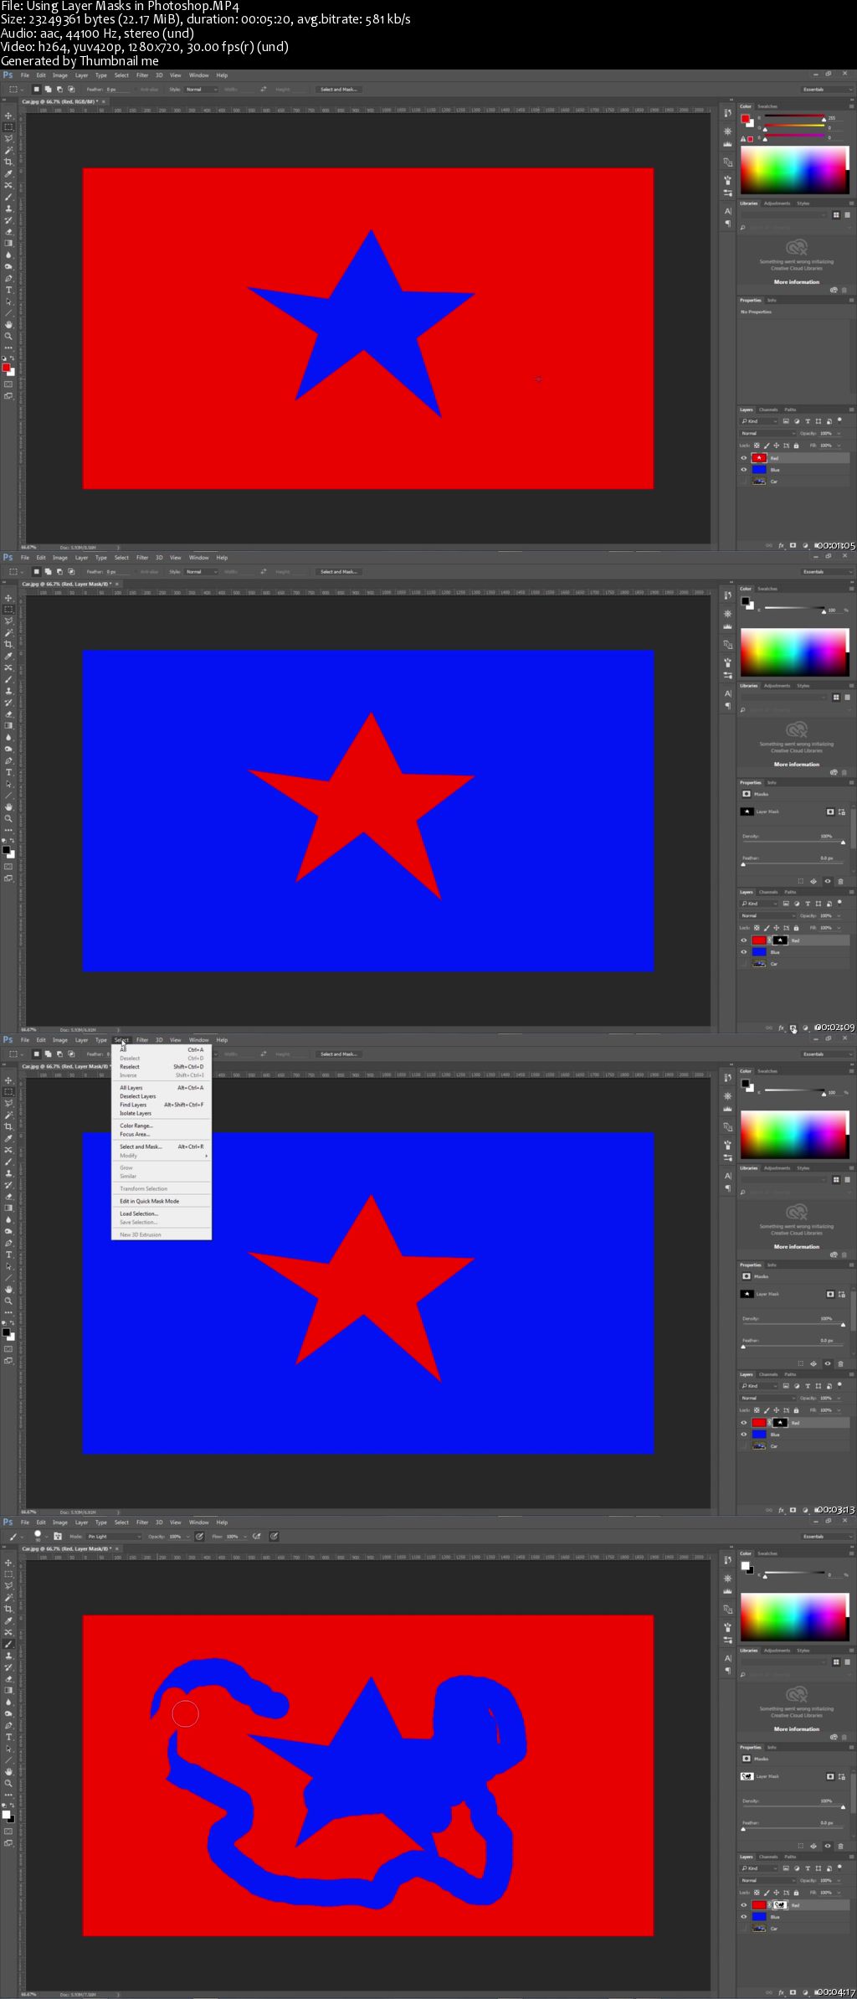Viewport: 857px width, 1999px height.
Task: Click the Red layer mask thumbnail in 00:02:09 frame
Action: click(780, 940)
